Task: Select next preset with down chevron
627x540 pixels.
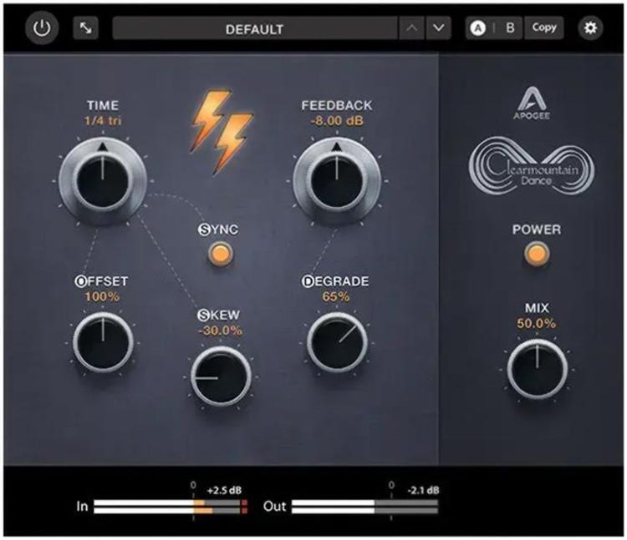Action: (439, 28)
